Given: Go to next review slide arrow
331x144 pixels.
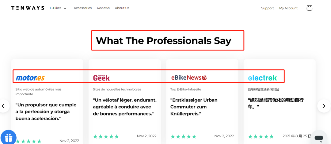Looking at the screenshot, I should tap(324, 106).
